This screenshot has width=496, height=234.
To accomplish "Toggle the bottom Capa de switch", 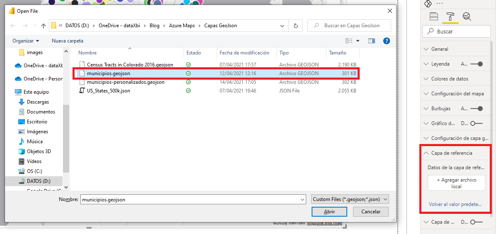I will [477, 222].
